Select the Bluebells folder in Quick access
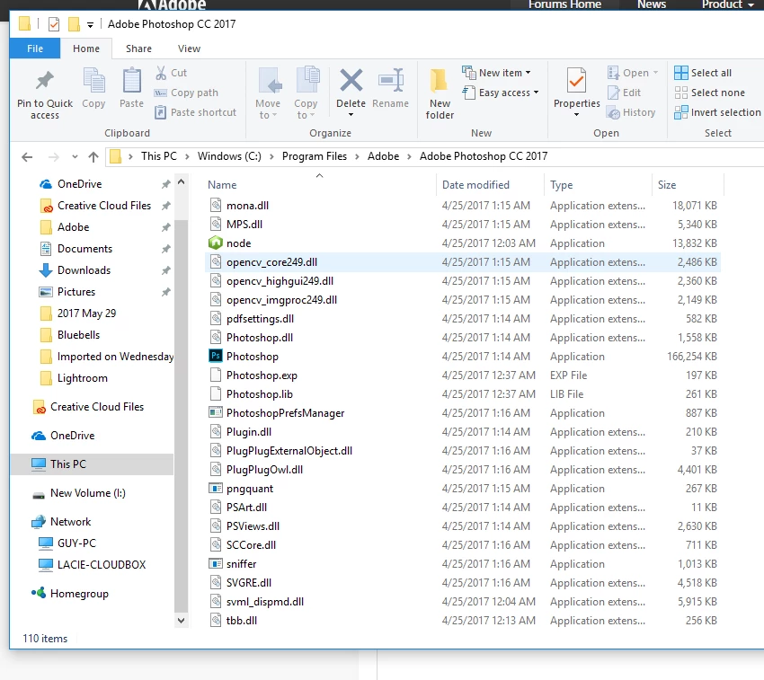The image size is (764, 680). click(78, 335)
